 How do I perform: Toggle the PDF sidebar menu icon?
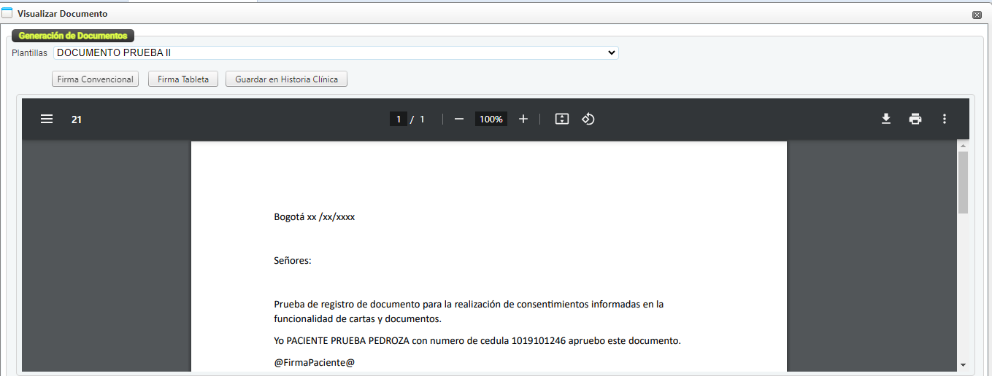coord(47,119)
